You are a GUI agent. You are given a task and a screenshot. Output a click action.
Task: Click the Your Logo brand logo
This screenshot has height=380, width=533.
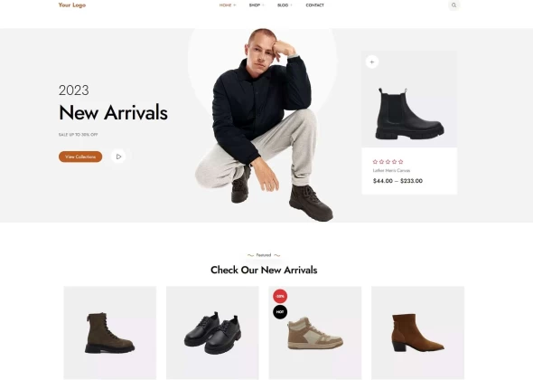click(72, 5)
